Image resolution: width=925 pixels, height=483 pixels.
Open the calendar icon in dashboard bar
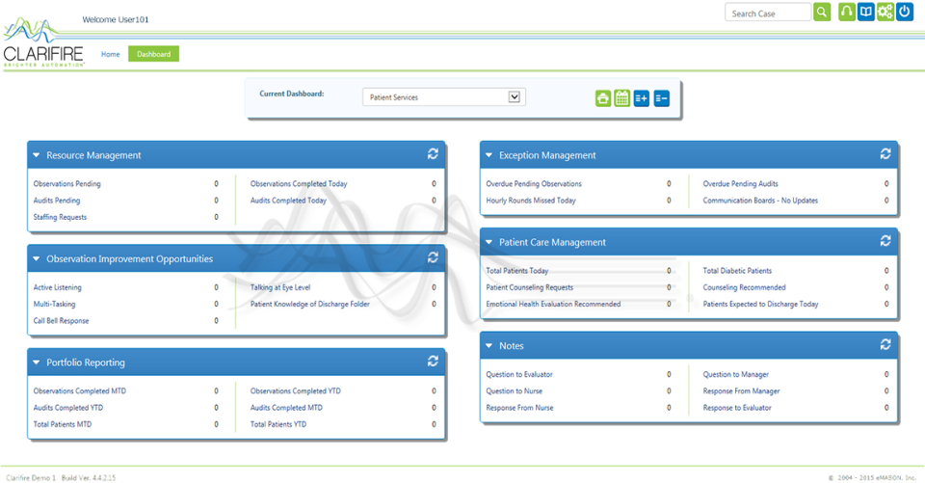tap(622, 97)
